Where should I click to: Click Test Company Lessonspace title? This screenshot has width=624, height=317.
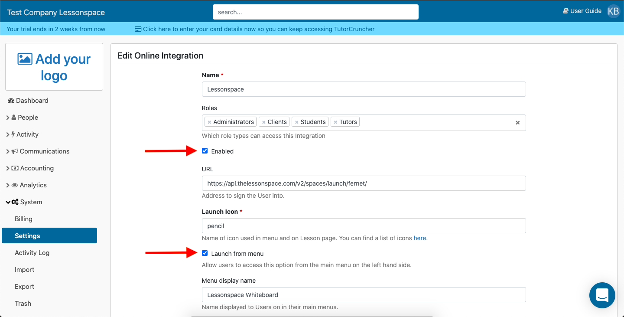56,13
